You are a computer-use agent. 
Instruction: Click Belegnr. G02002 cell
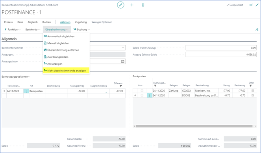pos(188,91)
